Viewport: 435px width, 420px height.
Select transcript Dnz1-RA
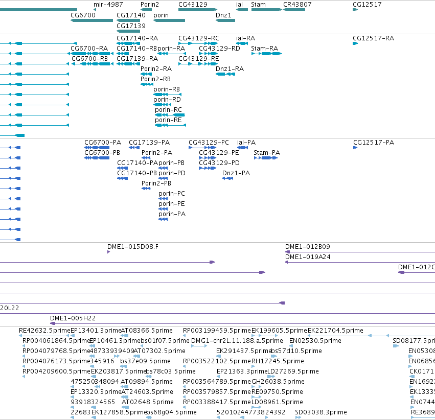225,74
